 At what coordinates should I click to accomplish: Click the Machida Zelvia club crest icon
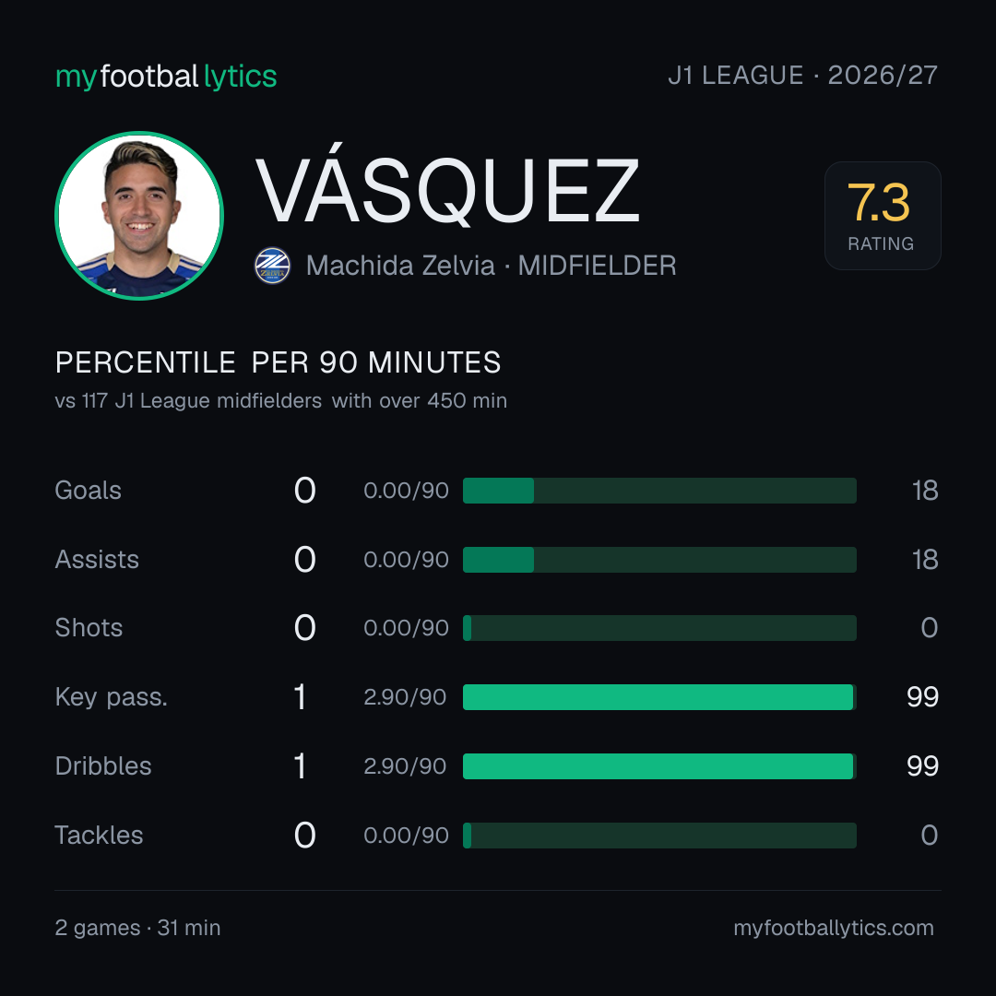(x=272, y=266)
